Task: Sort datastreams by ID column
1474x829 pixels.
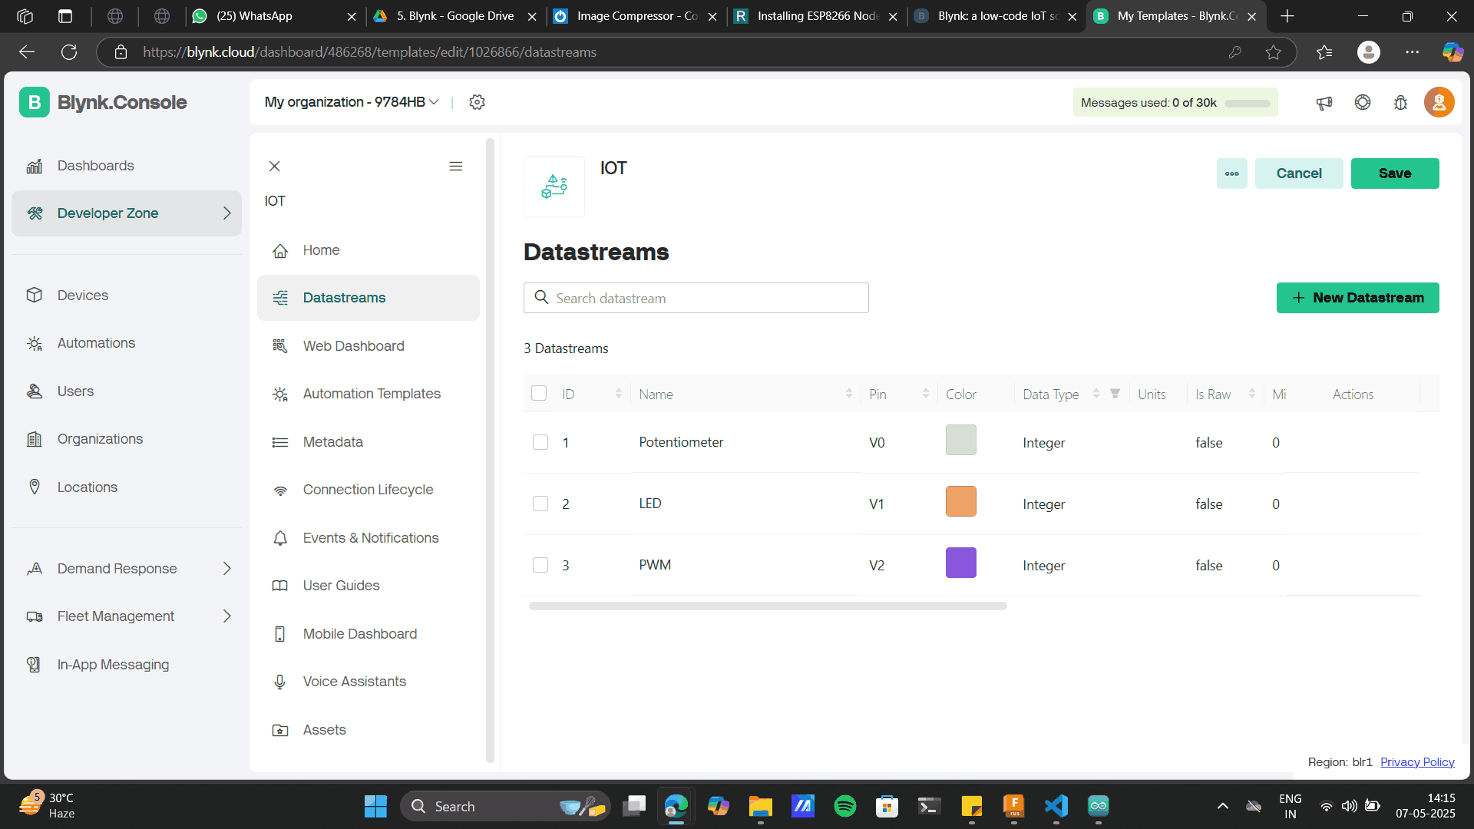Action: [619, 394]
